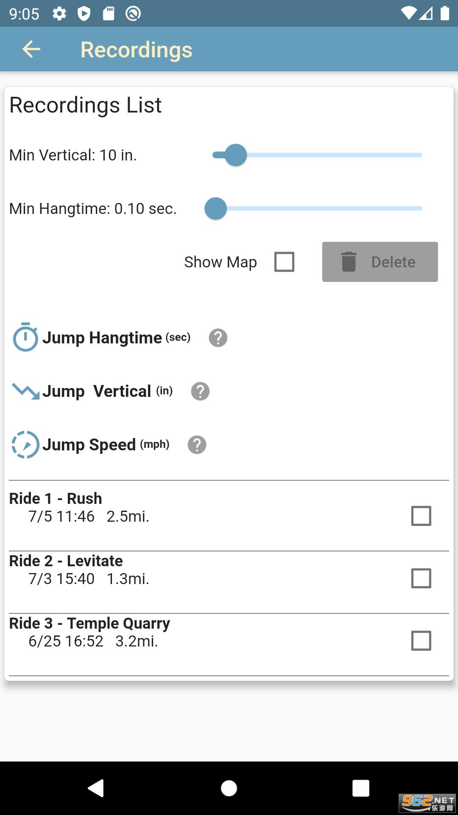Tap the settings gear in the status bar

tap(59, 14)
